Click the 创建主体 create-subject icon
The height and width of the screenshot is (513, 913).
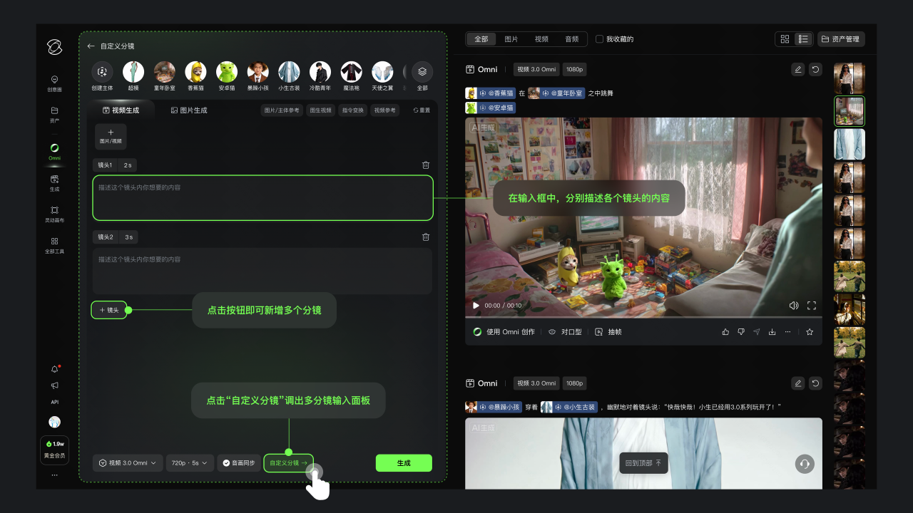coord(102,72)
